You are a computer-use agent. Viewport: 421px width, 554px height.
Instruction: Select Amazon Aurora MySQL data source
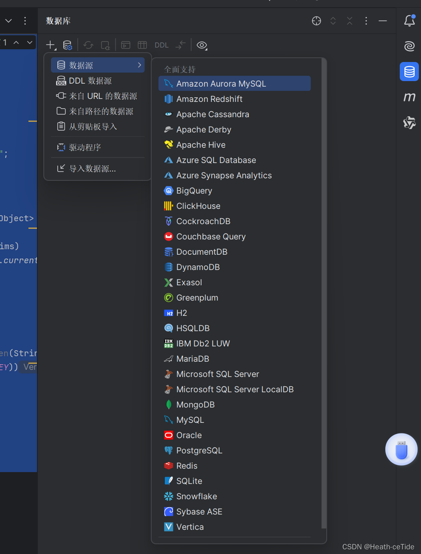pyautogui.click(x=235, y=84)
